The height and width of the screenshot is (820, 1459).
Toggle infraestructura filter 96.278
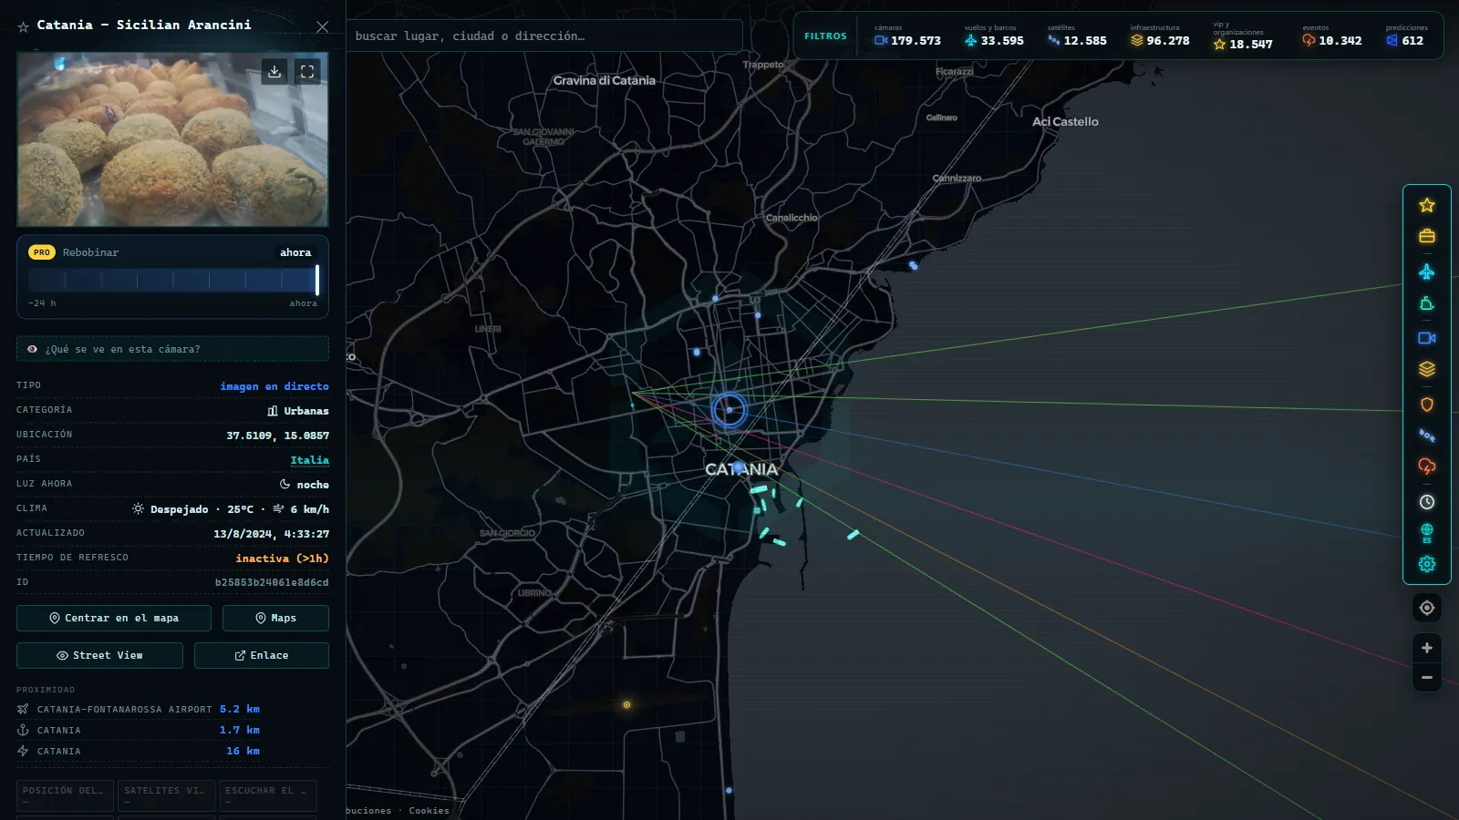pos(1160,36)
